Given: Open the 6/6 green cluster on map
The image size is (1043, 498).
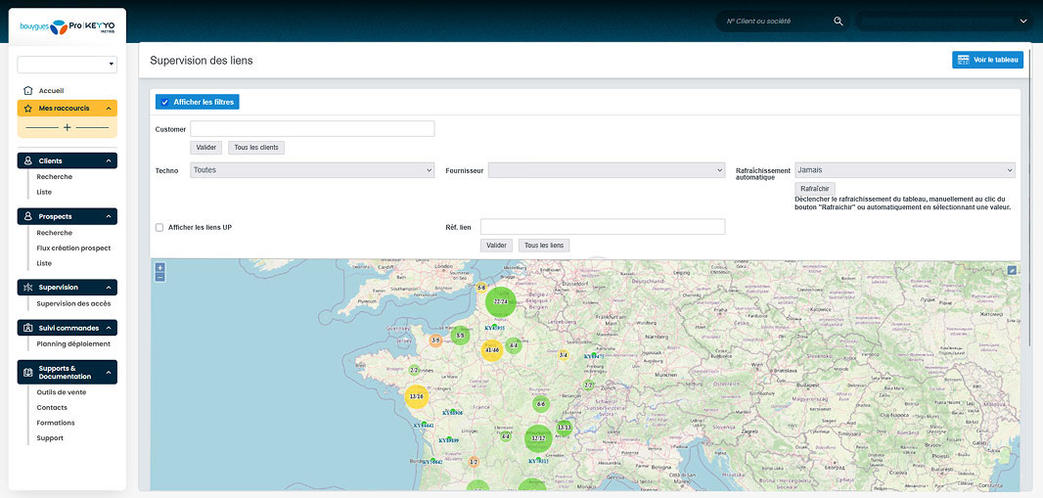Looking at the screenshot, I should pos(541,404).
